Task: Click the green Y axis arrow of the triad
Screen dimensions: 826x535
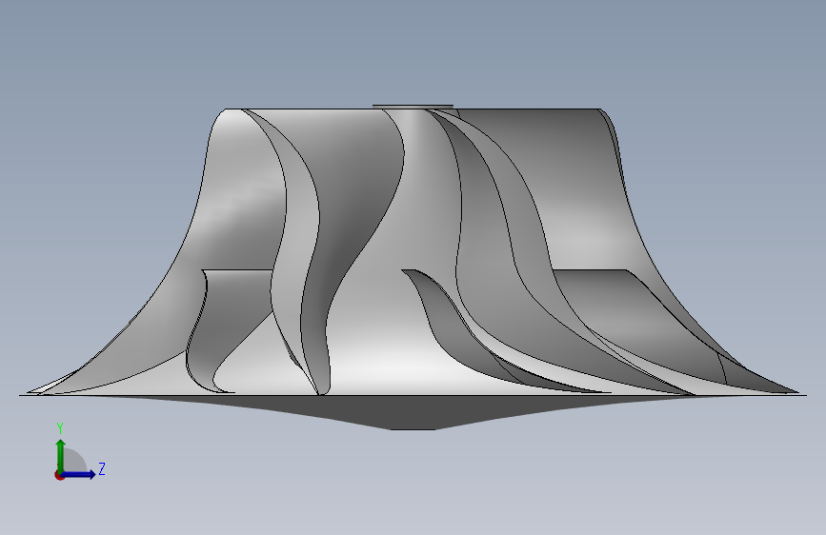Action: pos(61,455)
